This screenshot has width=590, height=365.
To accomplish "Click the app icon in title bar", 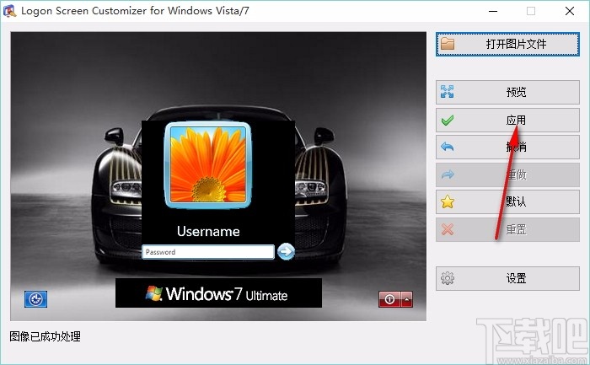I will 9,10.
